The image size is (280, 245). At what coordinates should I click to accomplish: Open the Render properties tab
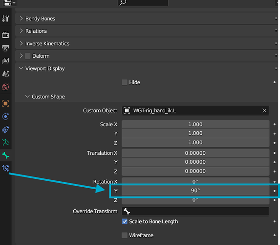(5, 35)
